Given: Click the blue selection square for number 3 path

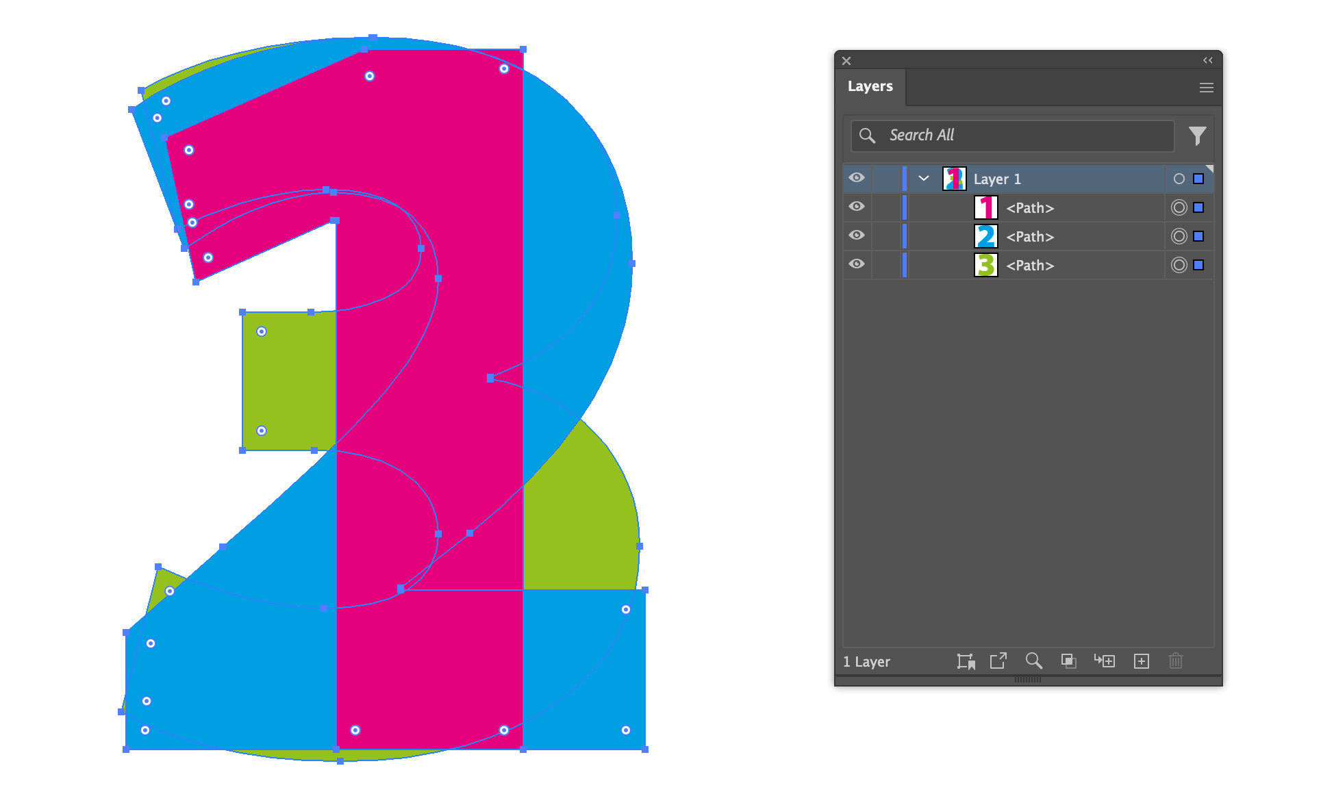Looking at the screenshot, I should [x=1198, y=265].
